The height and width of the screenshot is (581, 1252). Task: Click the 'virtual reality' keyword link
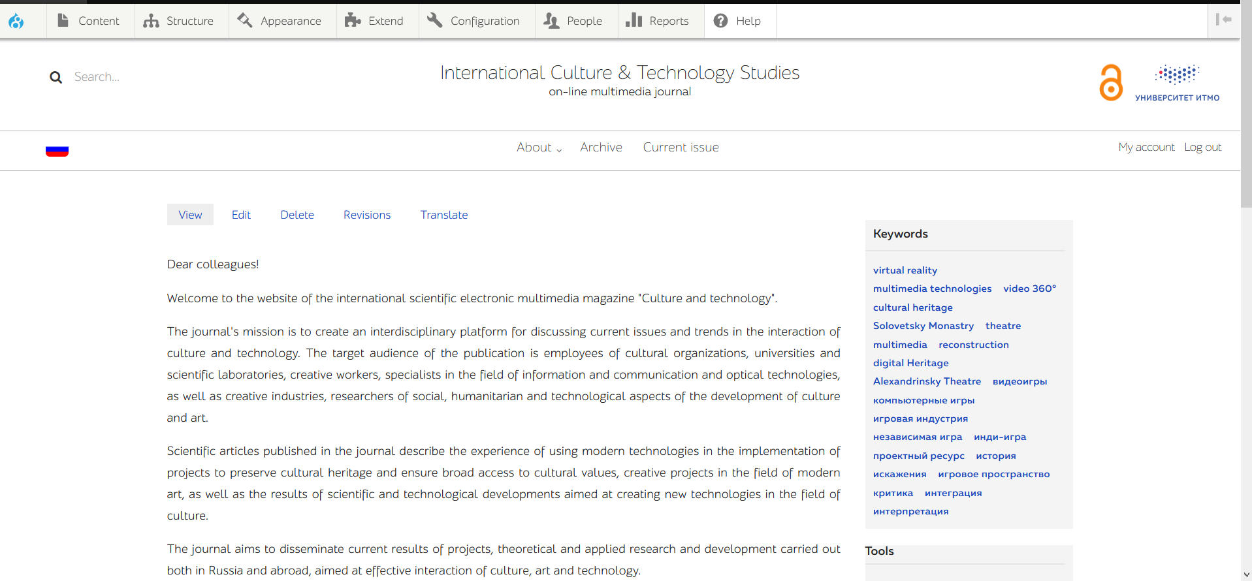[905, 270]
